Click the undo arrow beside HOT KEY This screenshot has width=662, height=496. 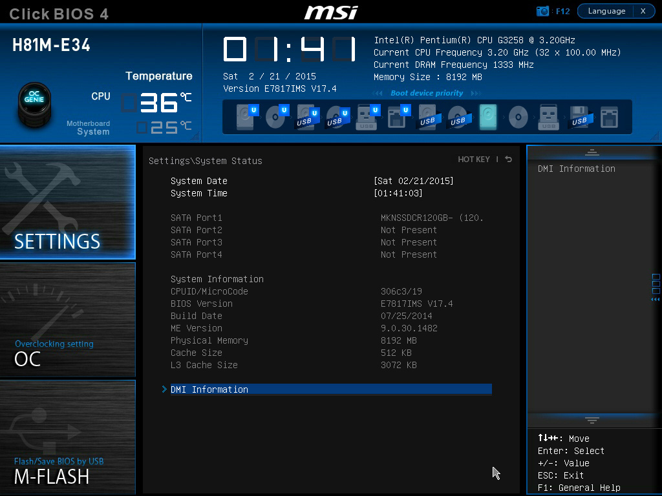[507, 159]
